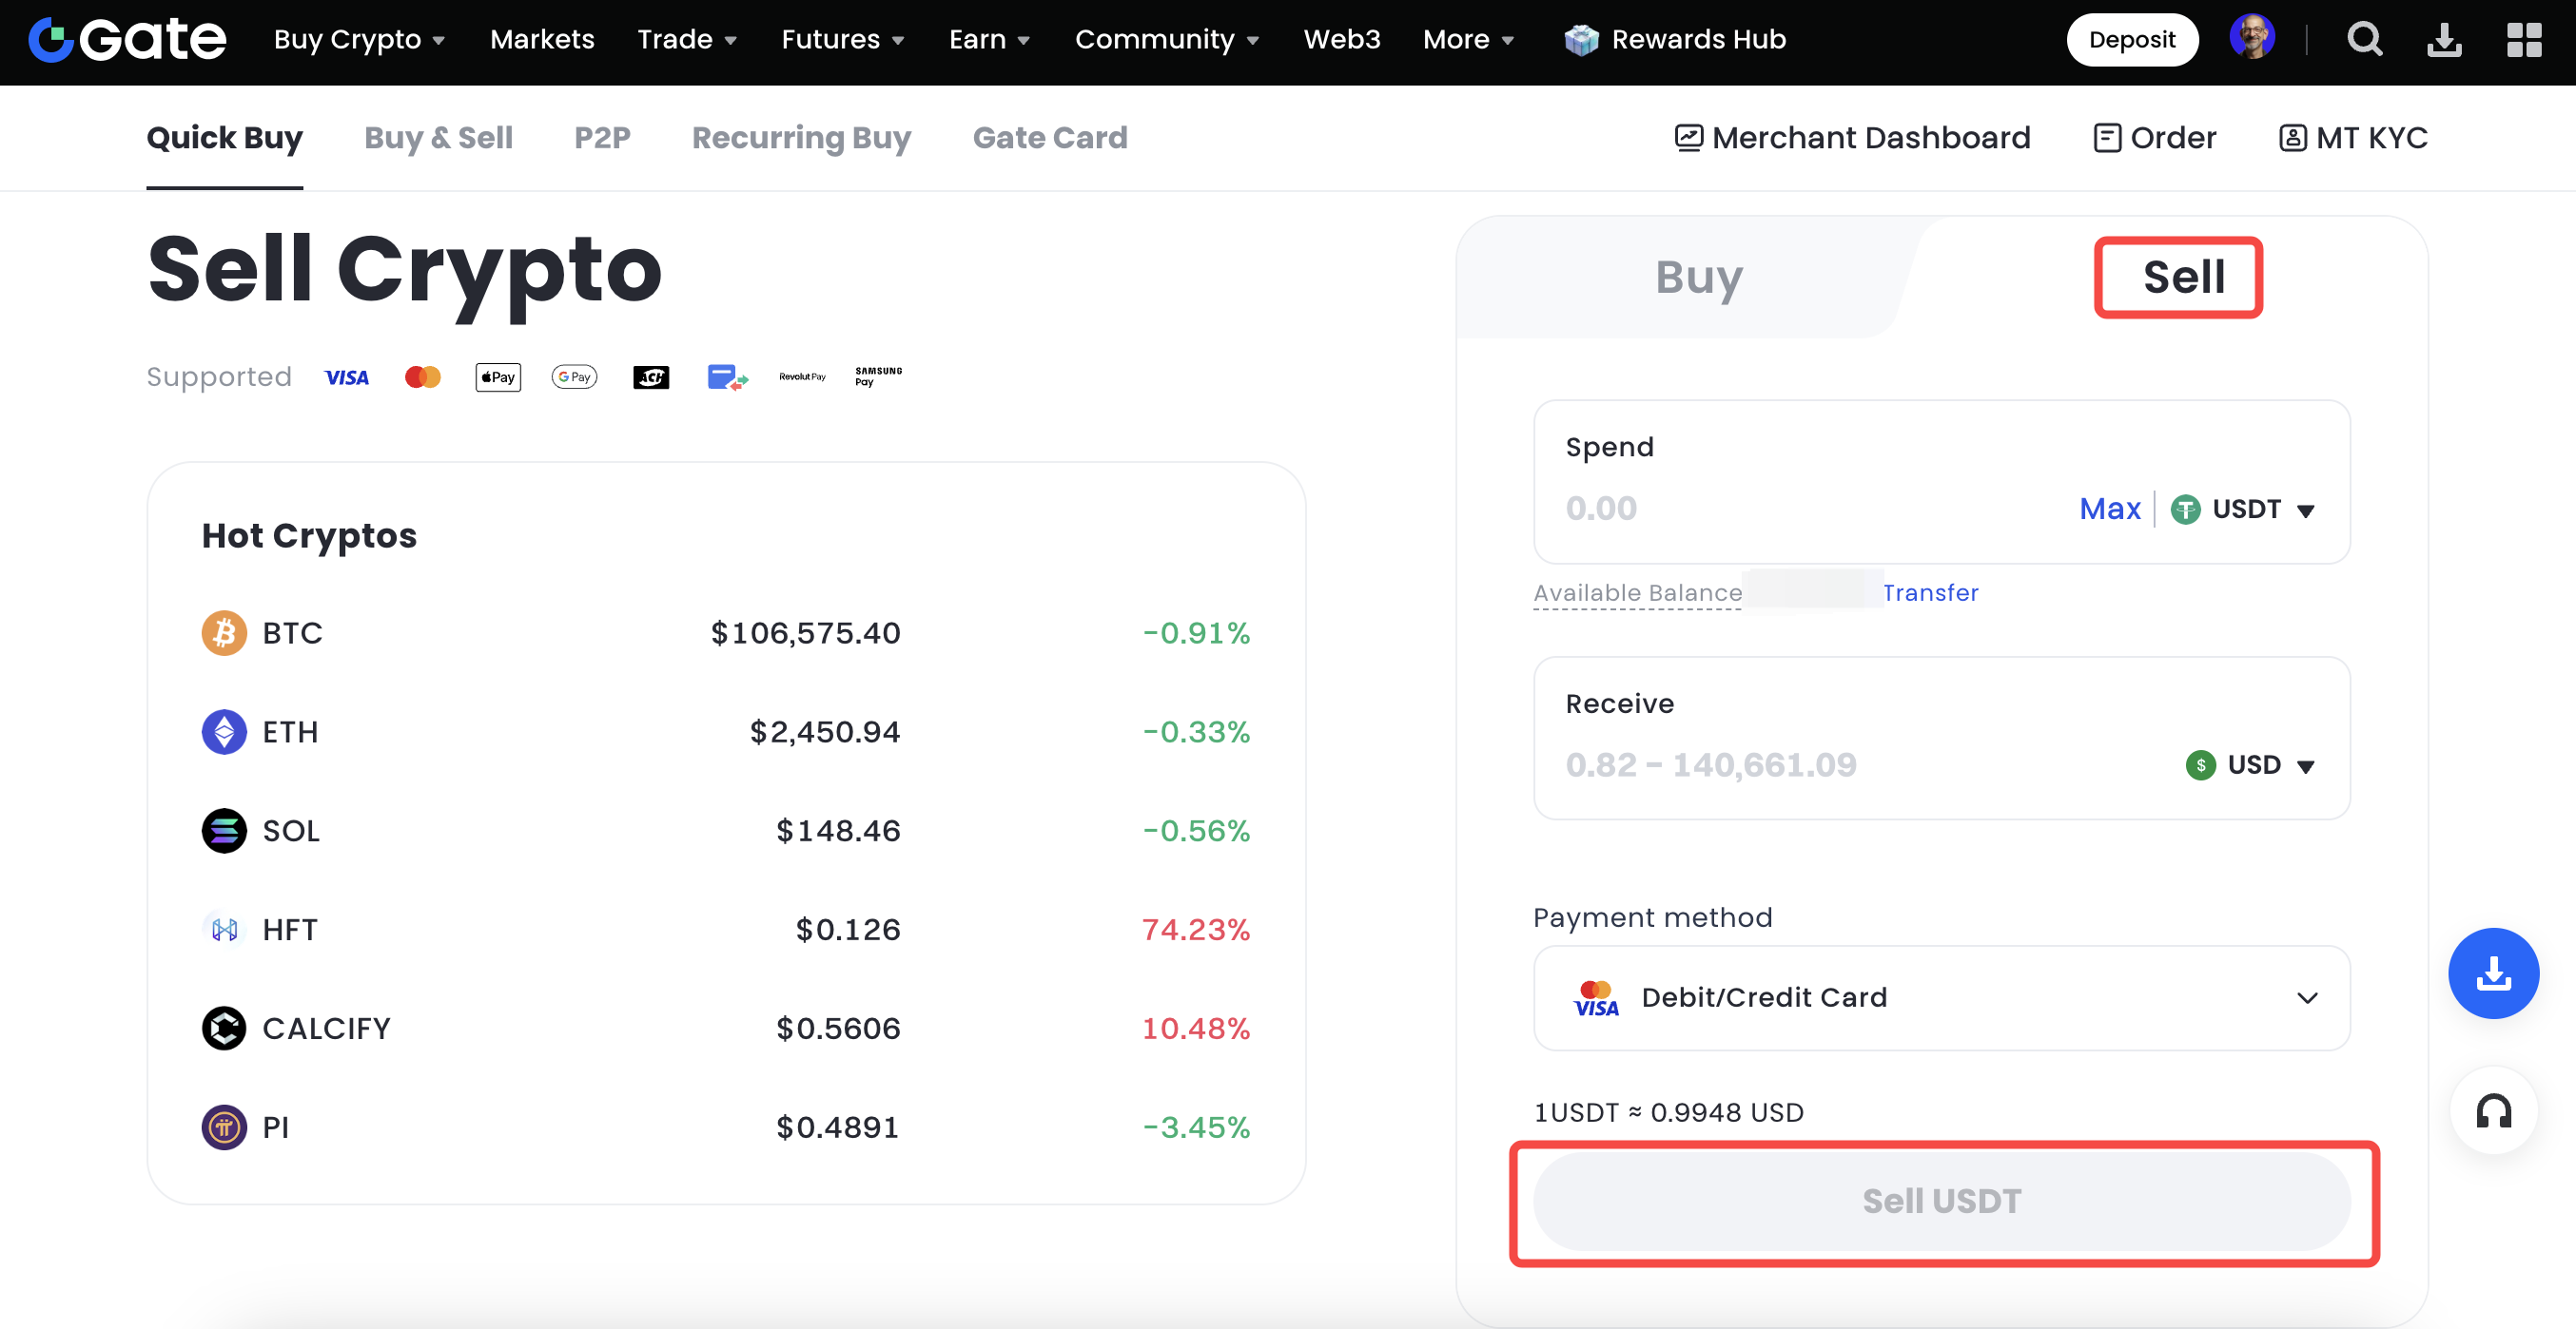2576x1329 pixels.
Task: Click the header download app icon
Action: pos(2443,40)
